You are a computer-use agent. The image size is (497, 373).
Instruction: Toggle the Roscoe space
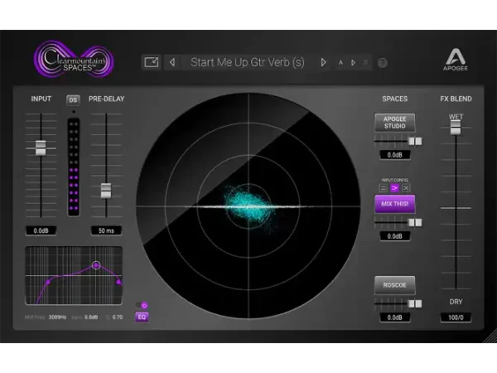pos(394,285)
